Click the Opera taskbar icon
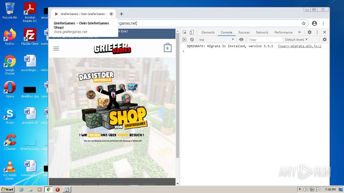 58,190
